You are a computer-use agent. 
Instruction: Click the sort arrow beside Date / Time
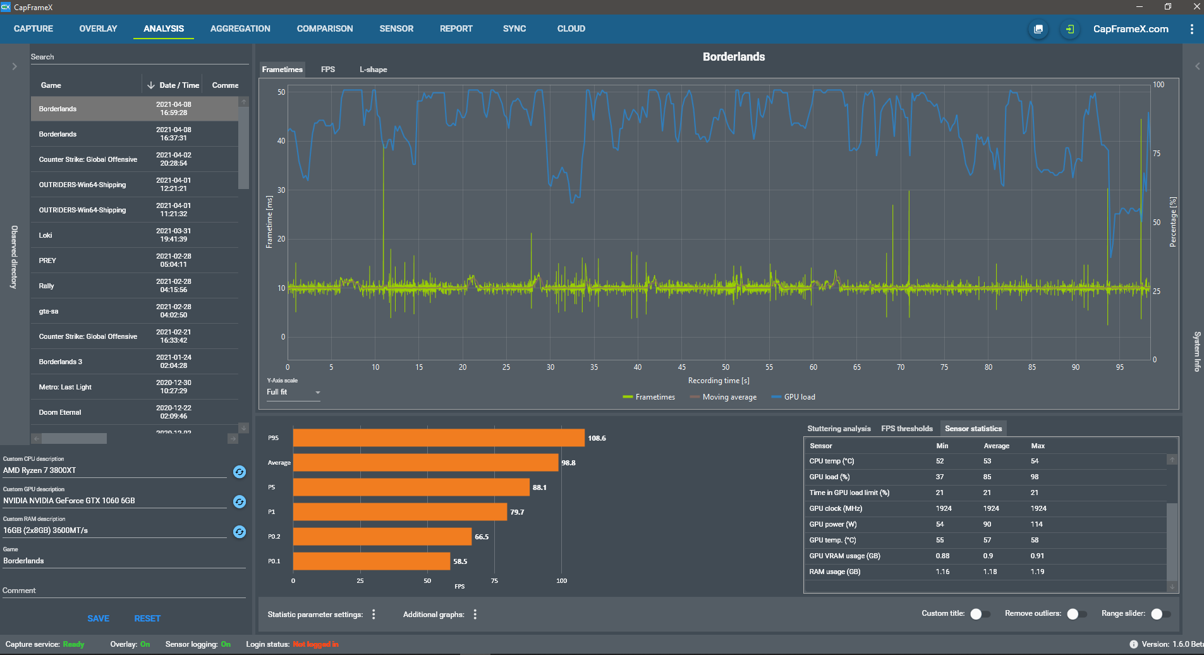[x=151, y=85]
